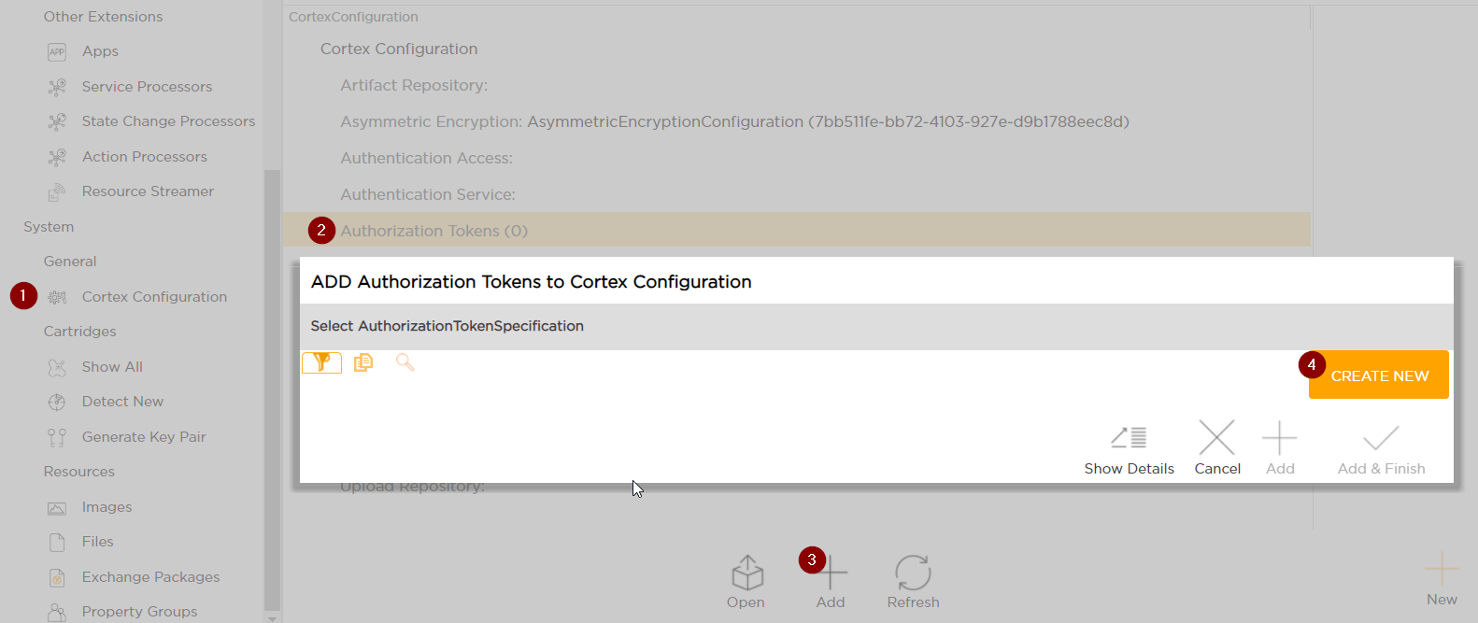Click the Asymmetric Encryption configuration row
The image size is (1478, 623).
click(734, 121)
